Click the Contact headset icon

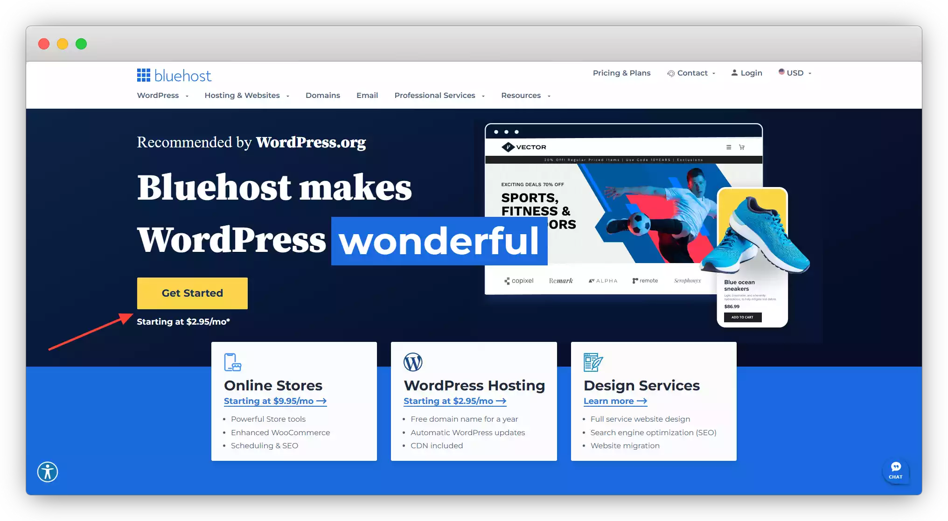[x=671, y=73]
